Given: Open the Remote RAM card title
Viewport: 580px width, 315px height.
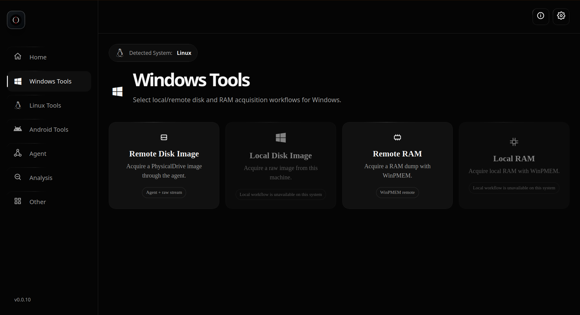Looking at the screenshot, I should (397, 154).
